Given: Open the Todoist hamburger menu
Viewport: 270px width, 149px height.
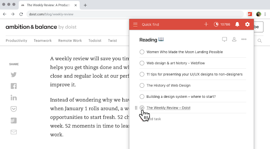Looking at the screenshot, I should (135, 25).
